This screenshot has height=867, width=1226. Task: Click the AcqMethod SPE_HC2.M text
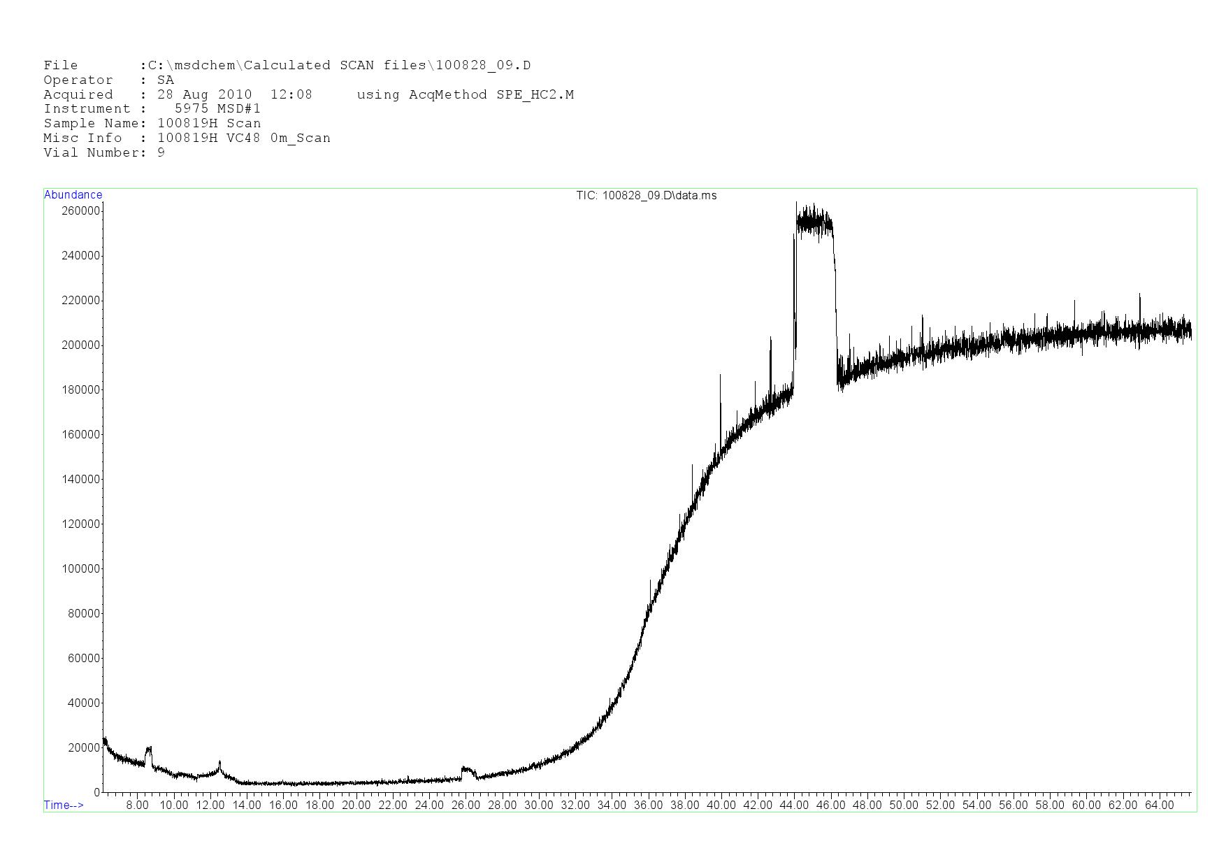coord(465,95)
